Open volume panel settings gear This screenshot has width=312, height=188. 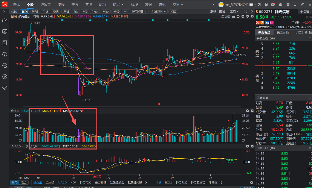(252, 111)
